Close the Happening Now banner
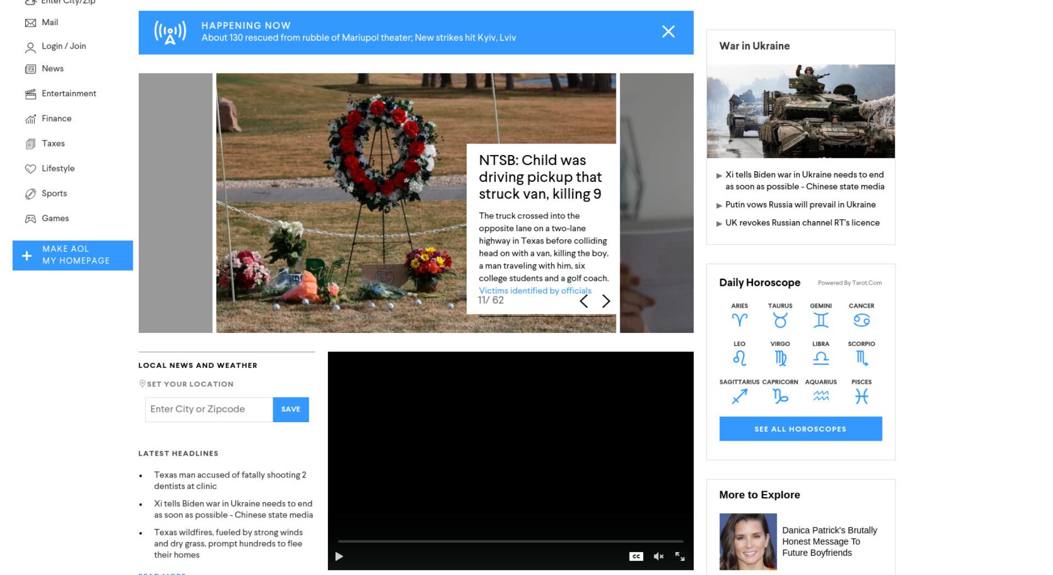1053x575 pixels. tap(668, 32)
